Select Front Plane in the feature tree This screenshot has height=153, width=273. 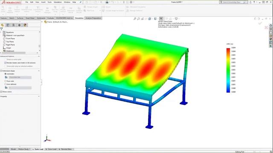click(x=10, y=39)
